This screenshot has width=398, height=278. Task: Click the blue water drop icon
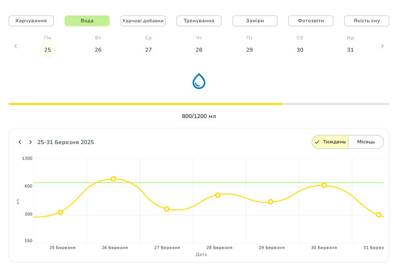[199, 81]
